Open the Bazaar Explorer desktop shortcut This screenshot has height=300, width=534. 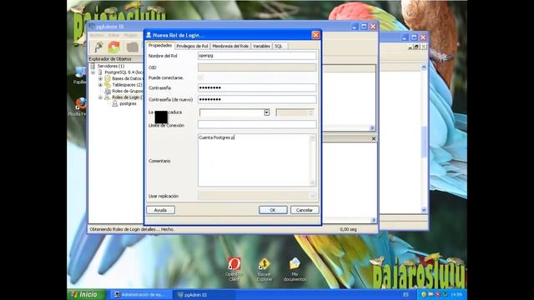[264, 270]
